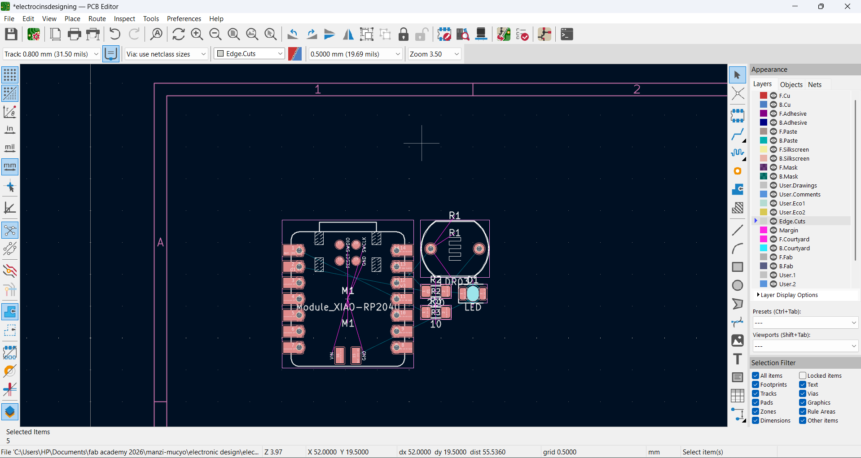Open the Design Rules Checker icon

click(522, 35)
